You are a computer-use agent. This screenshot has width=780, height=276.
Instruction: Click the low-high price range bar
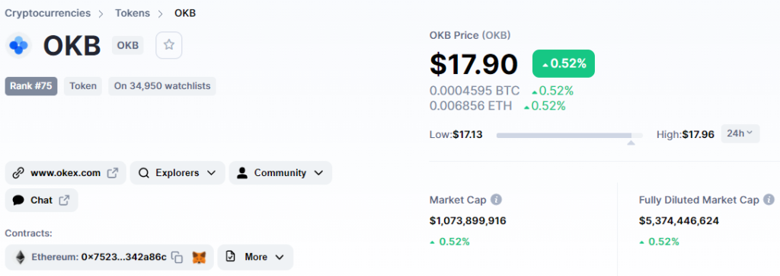tap(570, 135)
